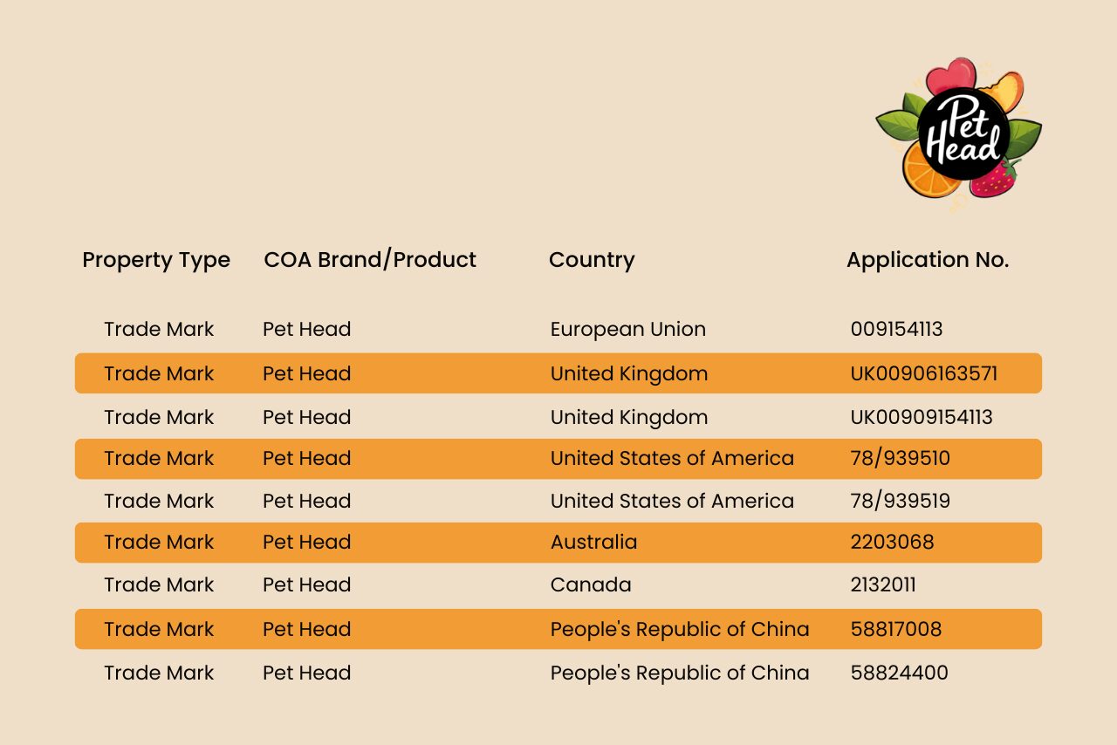Select application number 2203068
Image resolution: width=1117 pixels, height=745 pixels.
(x=892, y=543)
